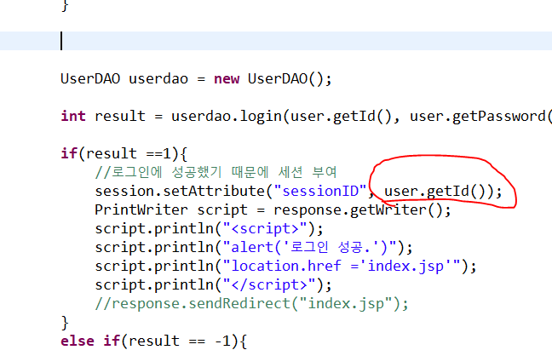This screenshot has width=552, height=350.
Task: Click 'user.getId());' in the setAttribute call
Action: 443,192
